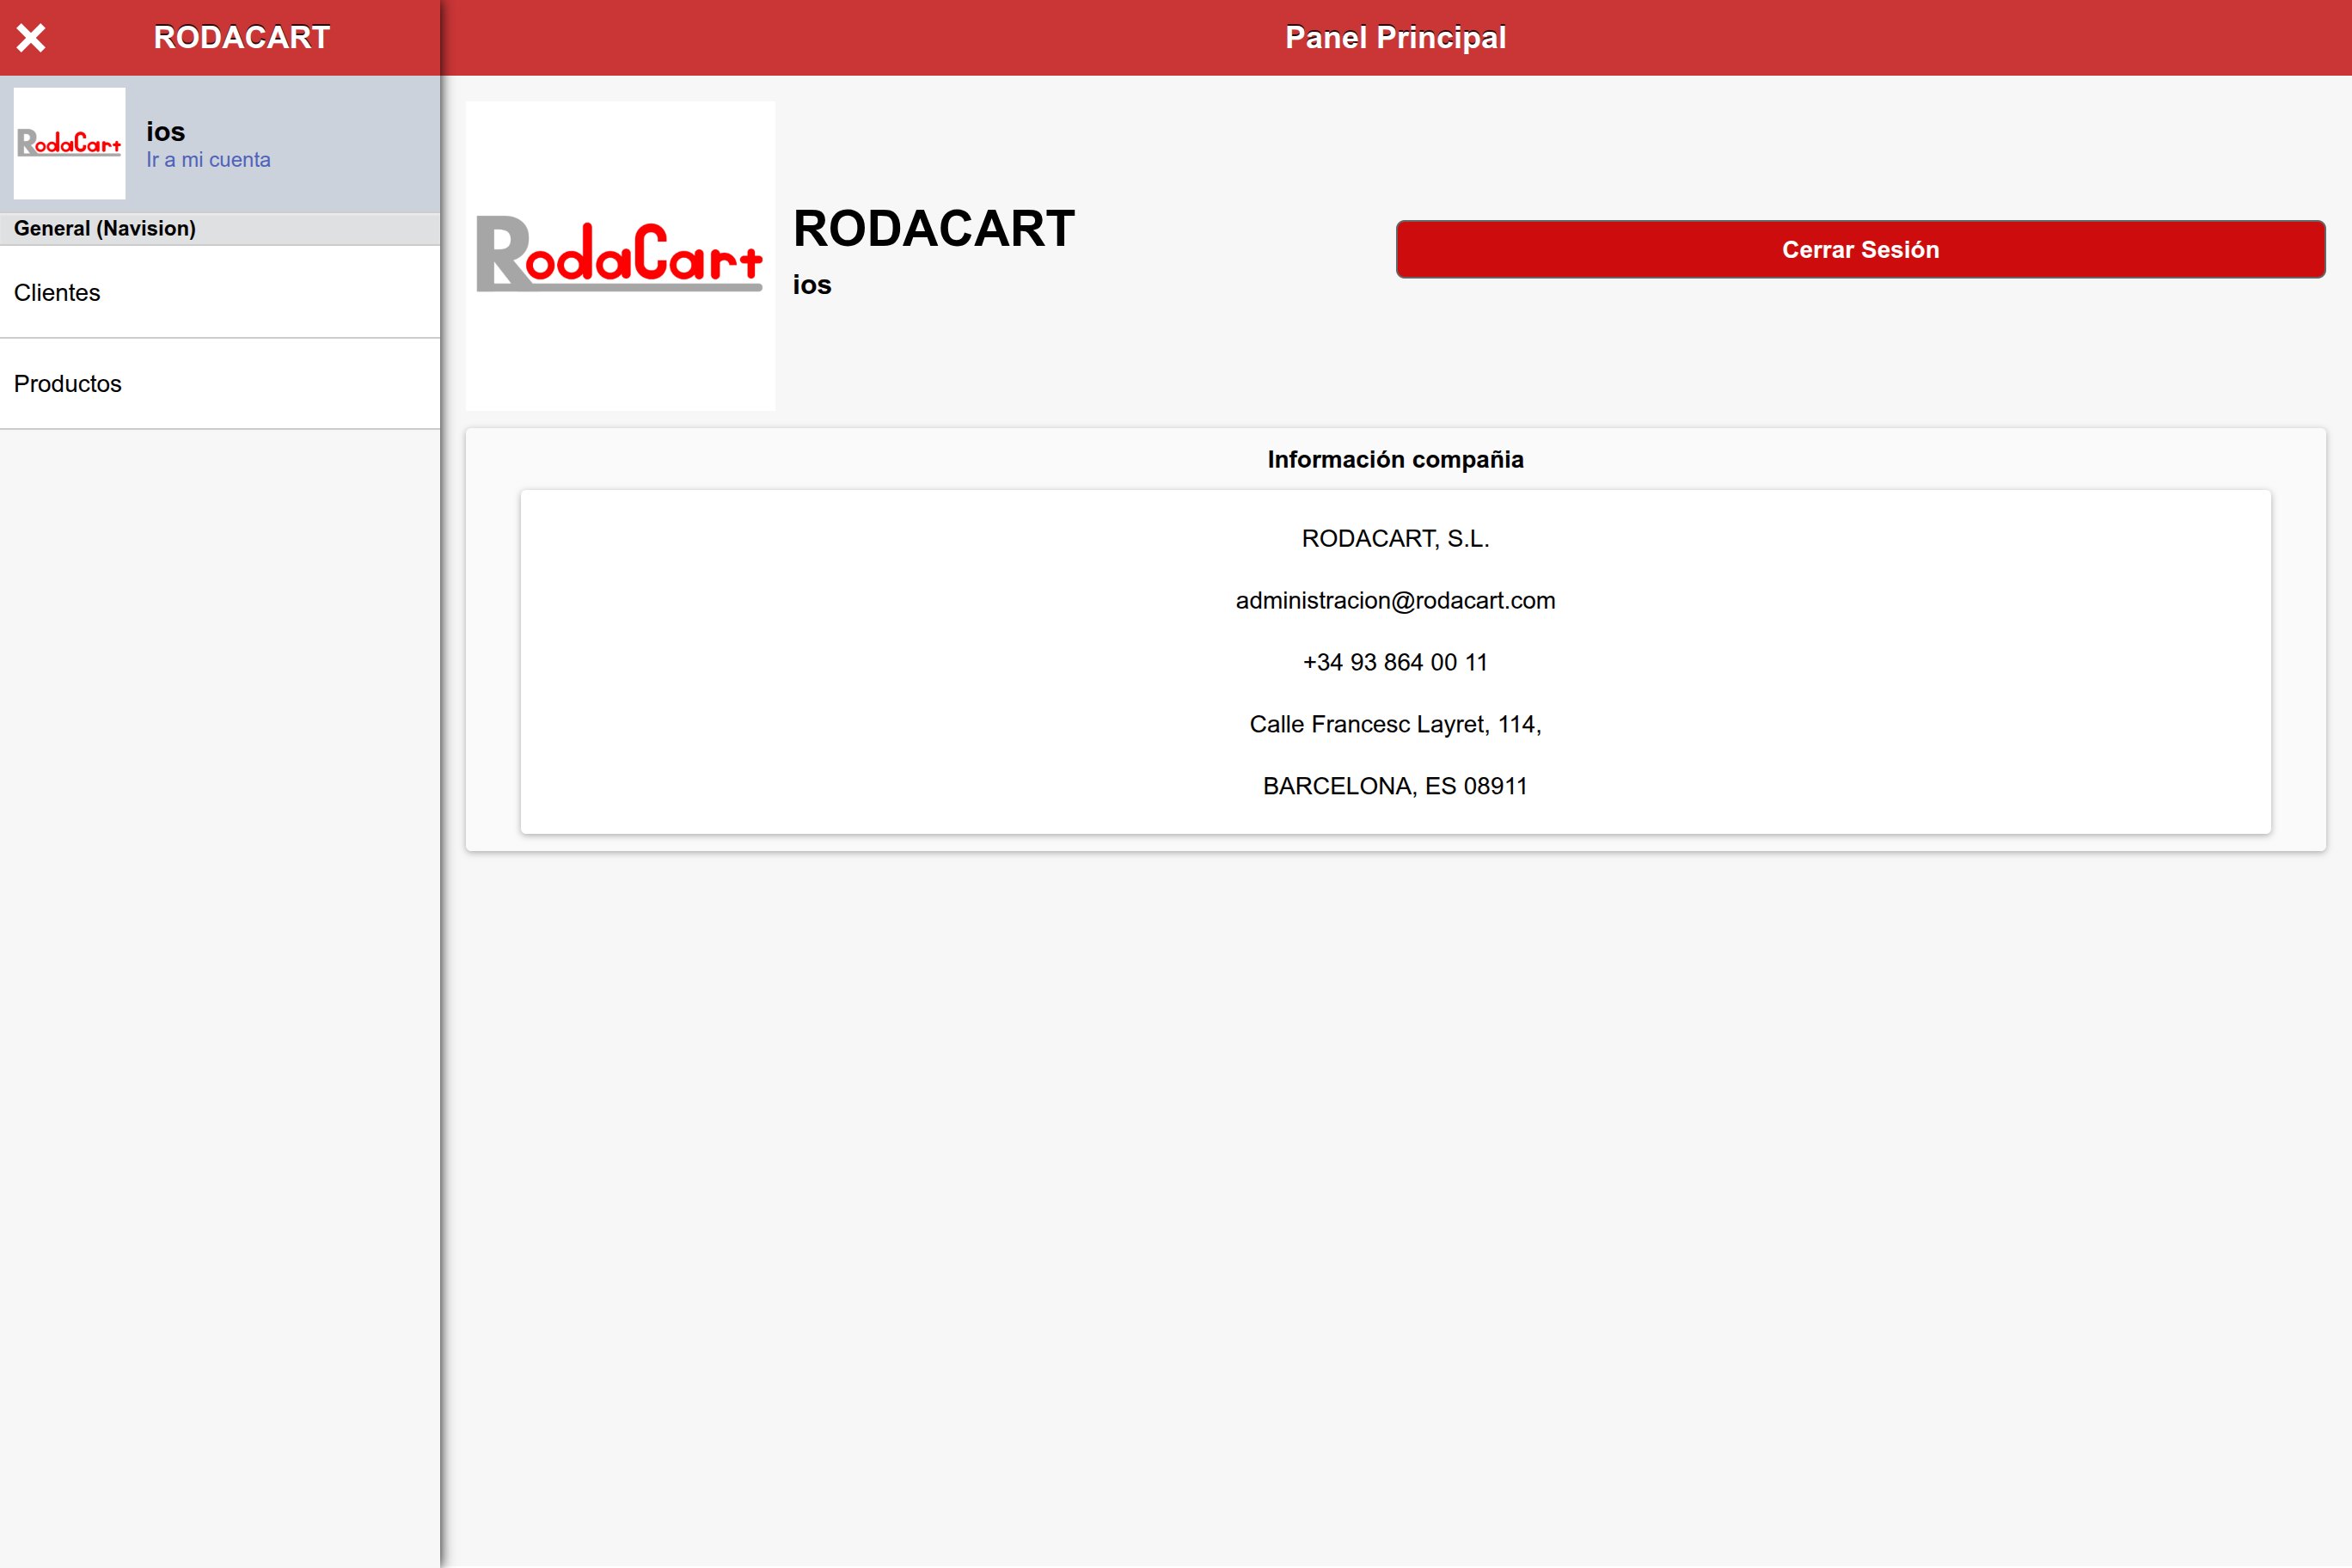Click the phone number +34 93 864 00 11
Image resolution: width=2352 pixels, height=1568 pixels.
[1395, 662]
